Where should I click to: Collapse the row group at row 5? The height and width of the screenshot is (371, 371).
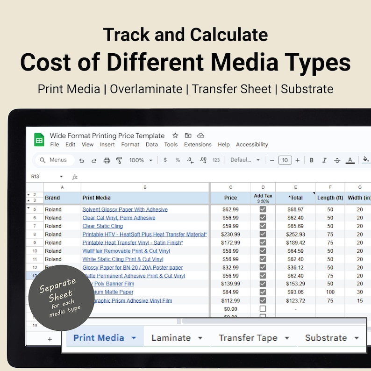tap(29, 208)
